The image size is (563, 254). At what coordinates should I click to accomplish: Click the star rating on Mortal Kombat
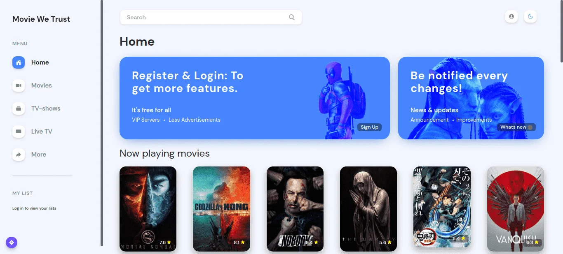point(169,242)
